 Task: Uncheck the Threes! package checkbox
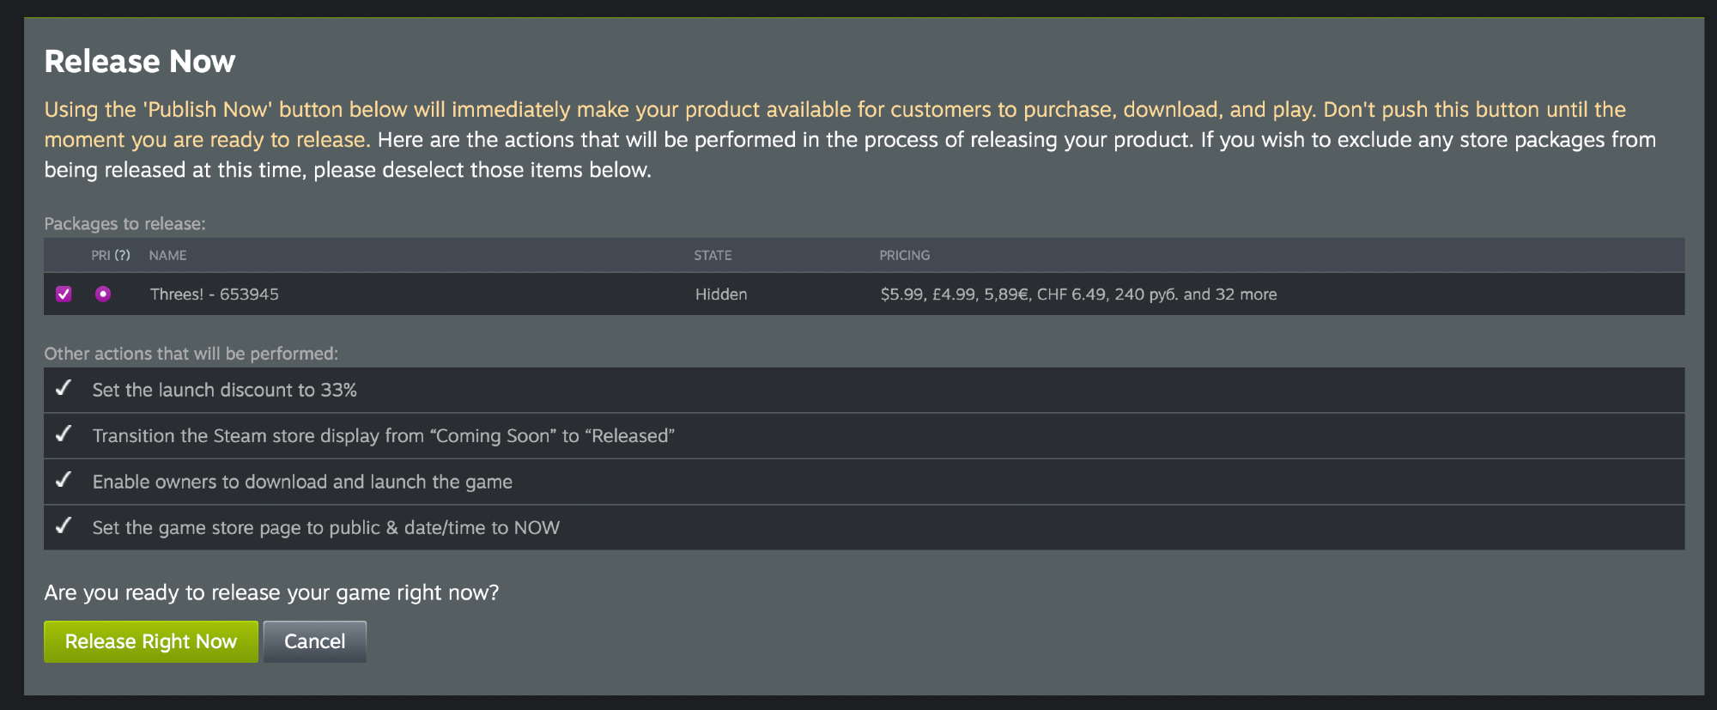coord(64,294)
